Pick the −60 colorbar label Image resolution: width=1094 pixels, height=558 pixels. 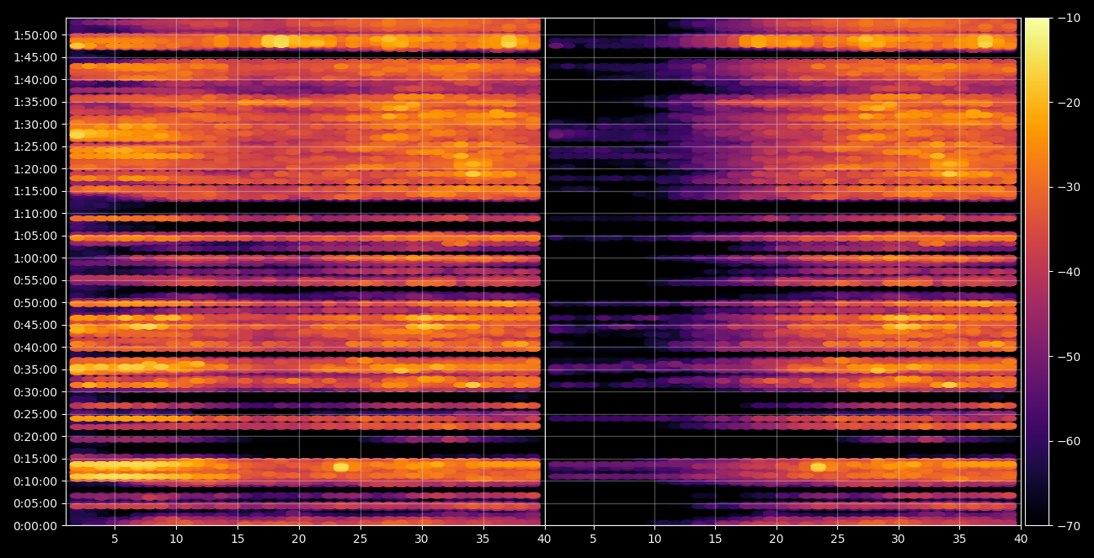tap(1069, 441)
